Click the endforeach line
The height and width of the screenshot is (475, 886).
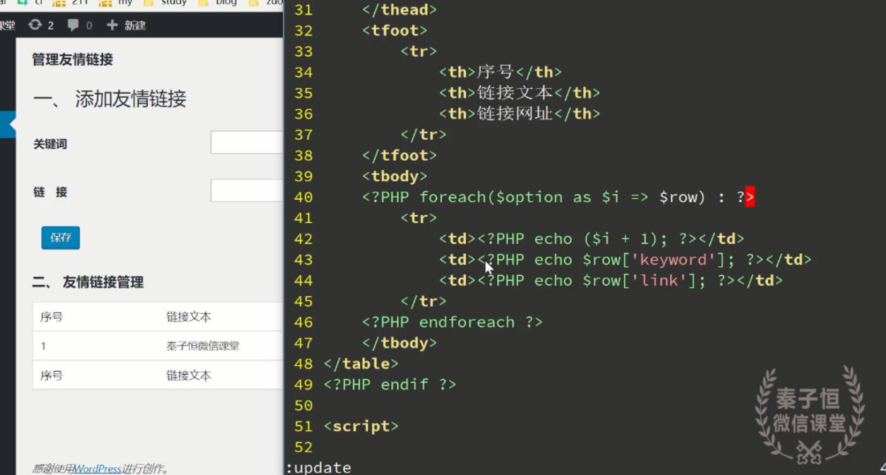click(x=452, y=322)
